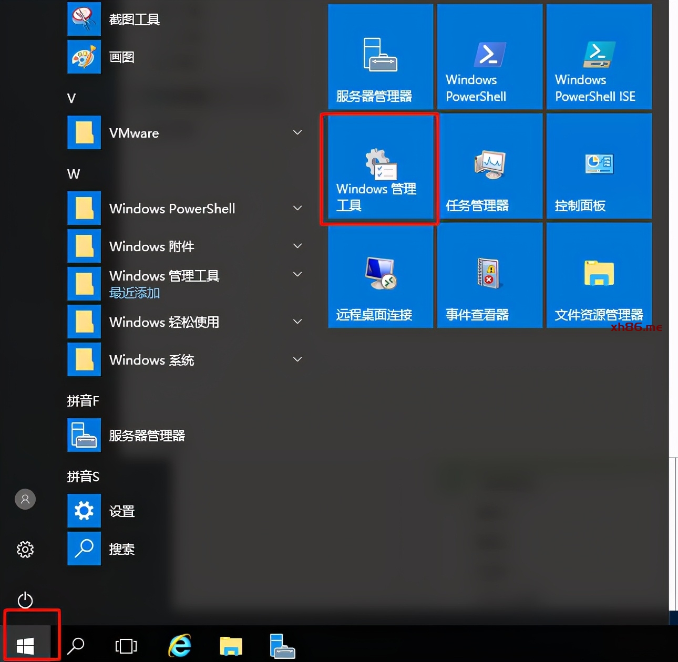
Task: Expand the Windows 附件 folder
Action: coord(297,246)
